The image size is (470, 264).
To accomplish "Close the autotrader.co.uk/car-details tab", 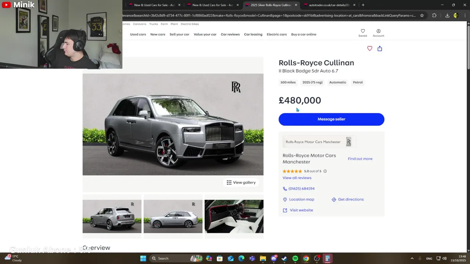I will pyautogui.click(x=354, y=5).
